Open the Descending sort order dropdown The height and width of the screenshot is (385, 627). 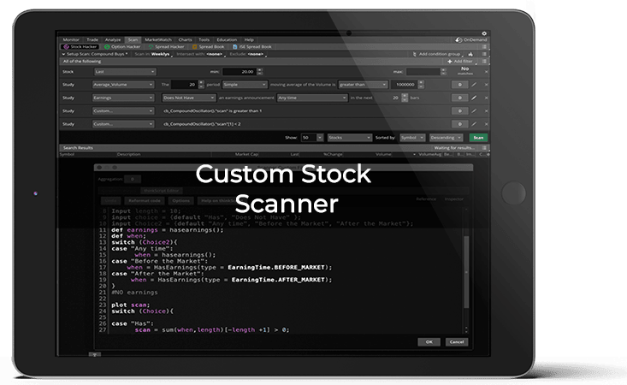coord(447,137)
